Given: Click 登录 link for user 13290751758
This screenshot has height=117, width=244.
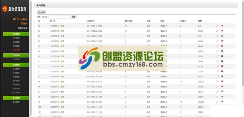Looking at the screenshot, I should (63, 112).
